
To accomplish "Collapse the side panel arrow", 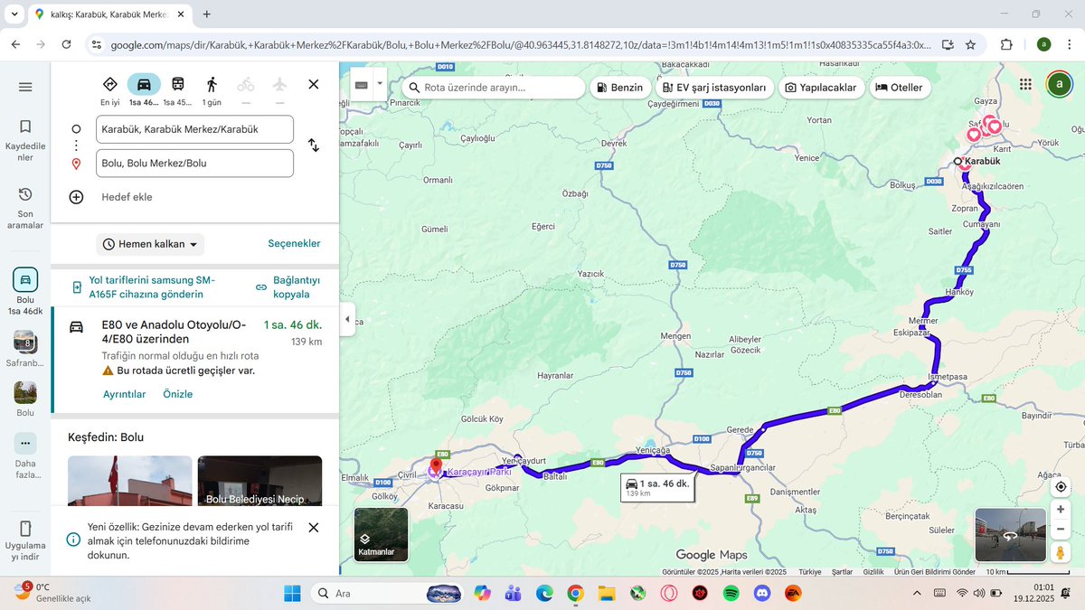I will 348,319.
